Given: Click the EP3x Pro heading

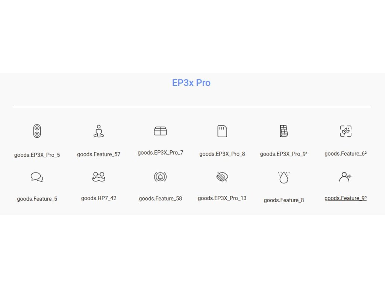Looking at the screenshot, I should point(191,83).
